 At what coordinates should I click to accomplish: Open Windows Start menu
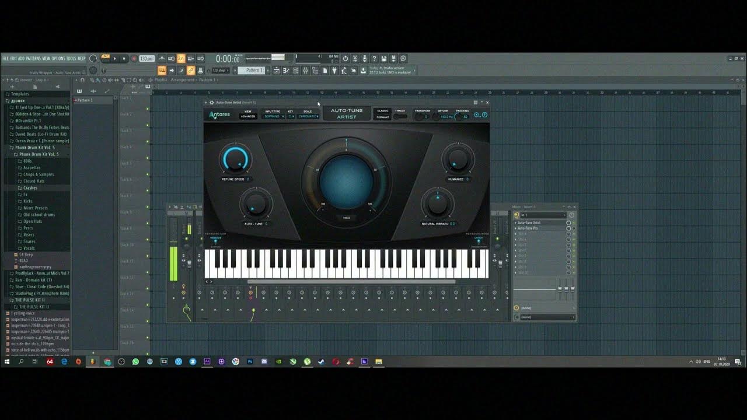click(x=7, y=362)
